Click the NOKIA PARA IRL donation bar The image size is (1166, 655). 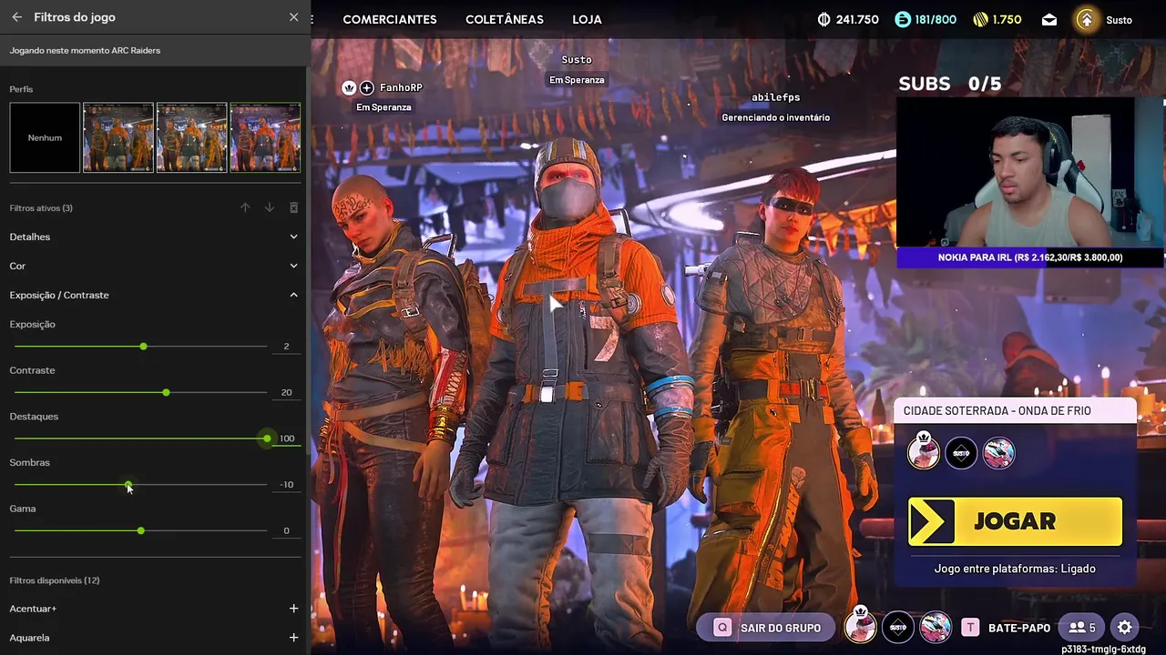(x=1030, y=257)
